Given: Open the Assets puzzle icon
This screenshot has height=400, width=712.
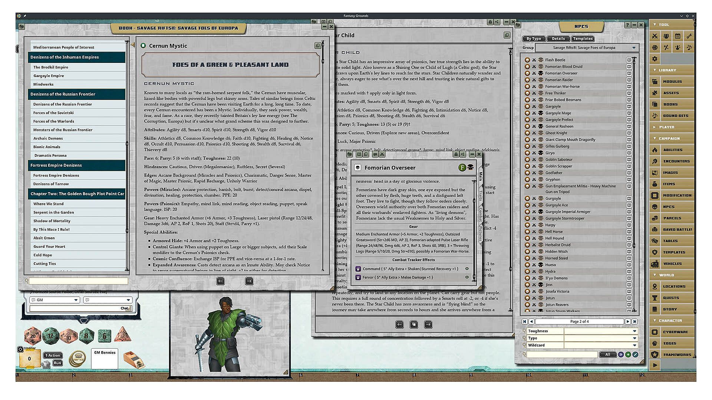Looking at the screenshot, I should point(655,93).
